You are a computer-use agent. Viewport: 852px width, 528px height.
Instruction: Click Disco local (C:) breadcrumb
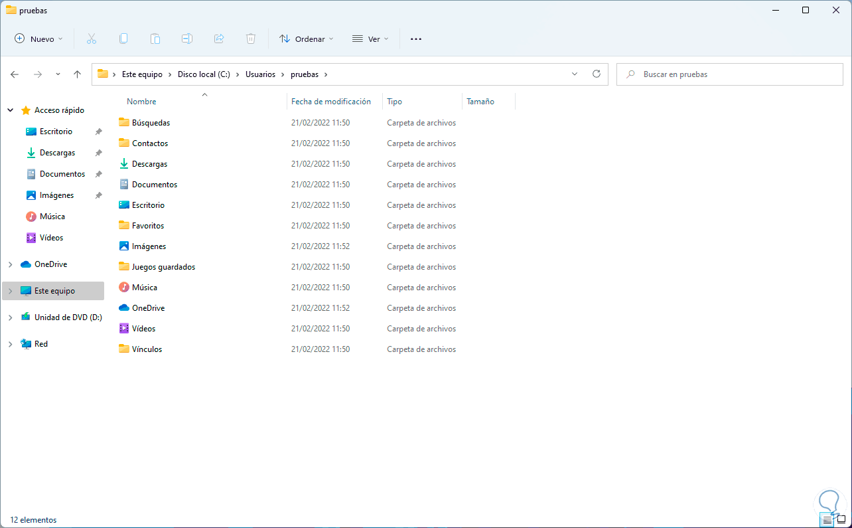(204, 74)
